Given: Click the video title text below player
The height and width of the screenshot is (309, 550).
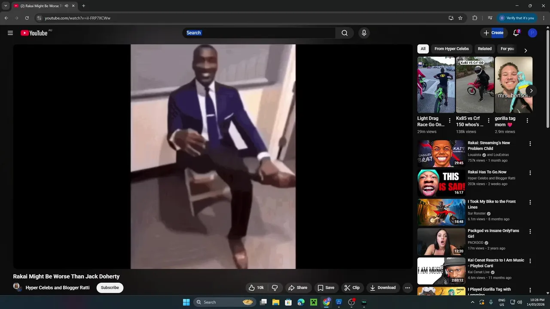Looking at the screenshot, I should click(66, 276).
